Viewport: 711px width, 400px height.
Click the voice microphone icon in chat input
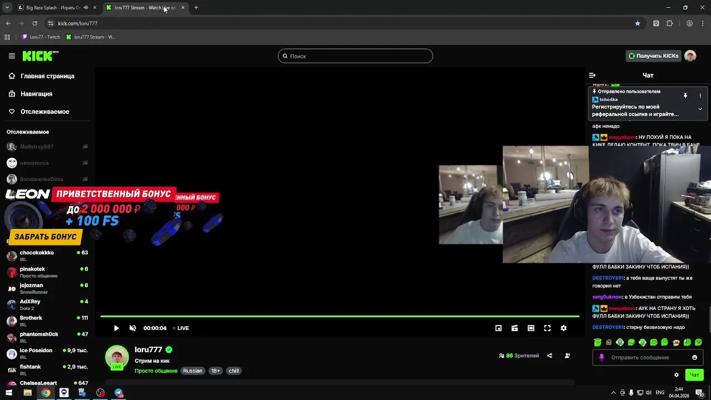tap(602, 357)
